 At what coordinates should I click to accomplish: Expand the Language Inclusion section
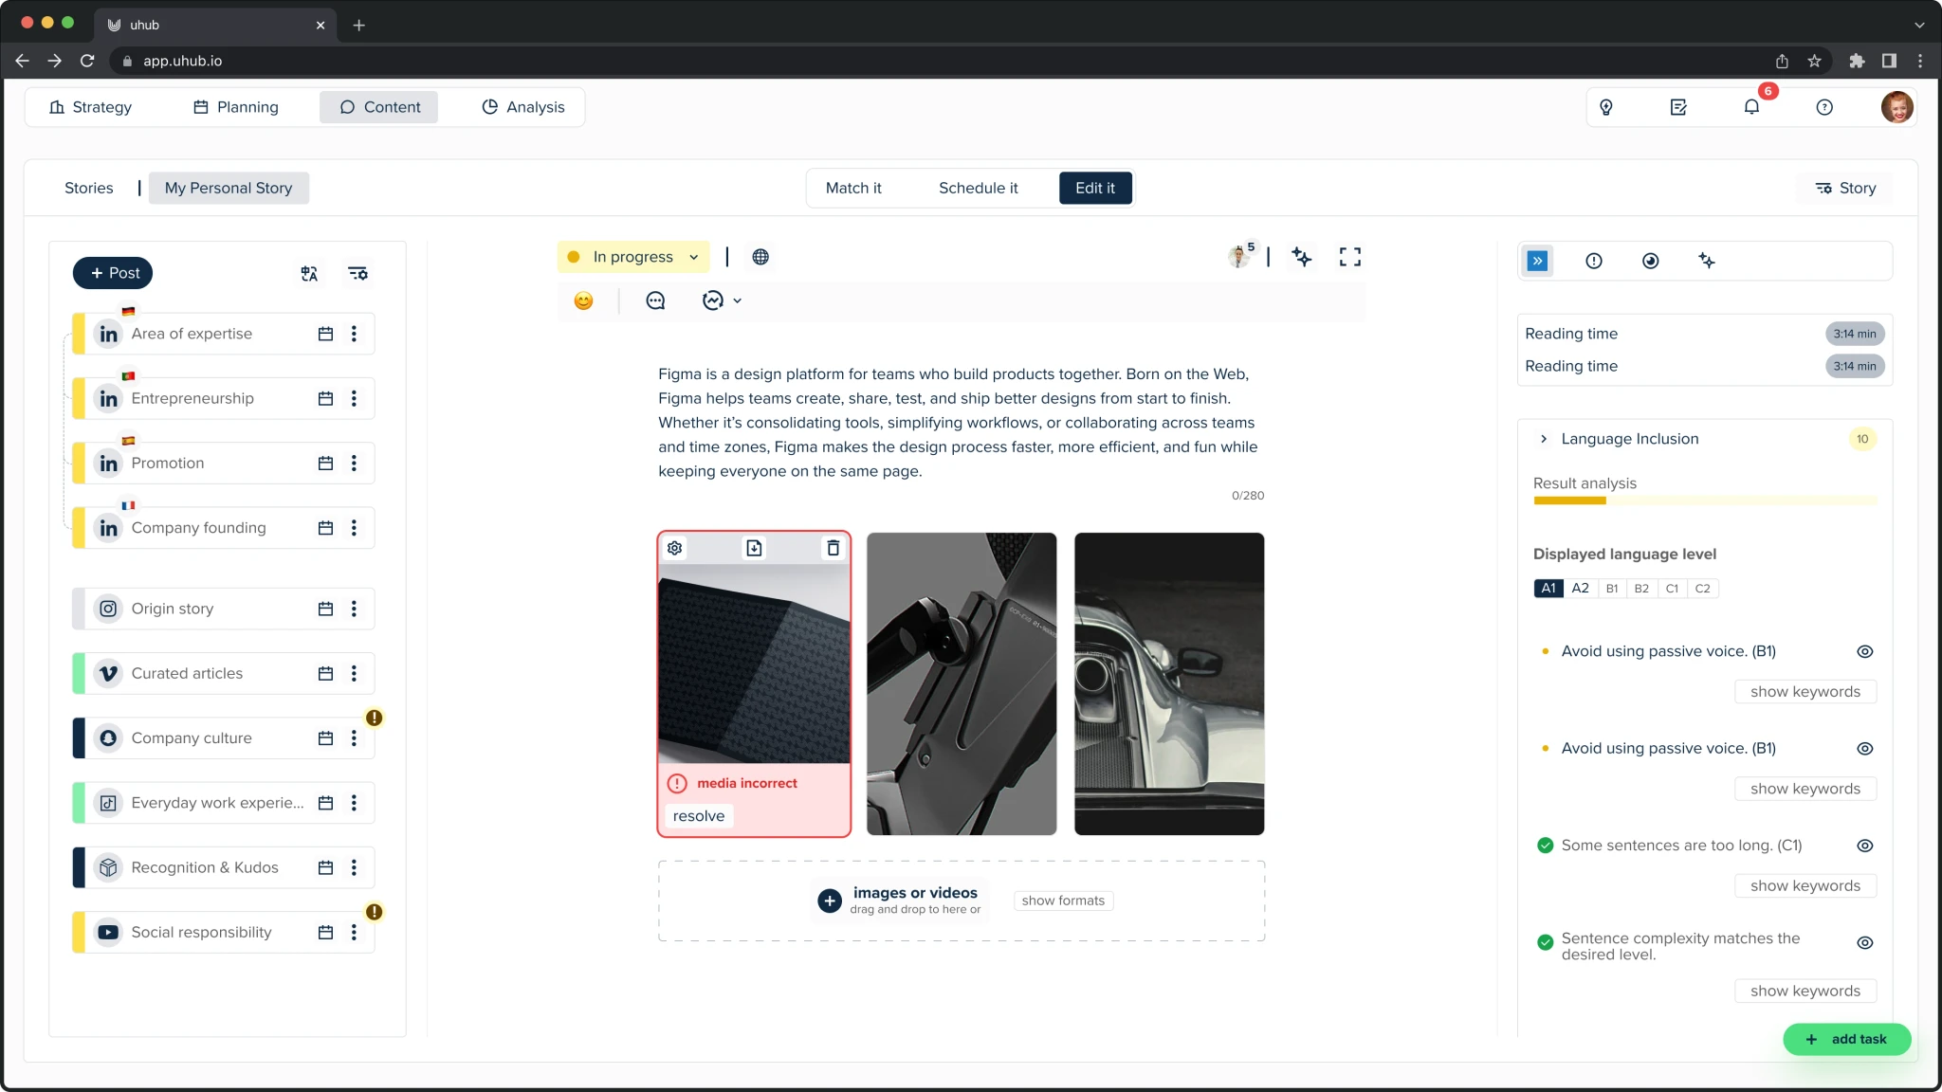[x=1543, y=439]
